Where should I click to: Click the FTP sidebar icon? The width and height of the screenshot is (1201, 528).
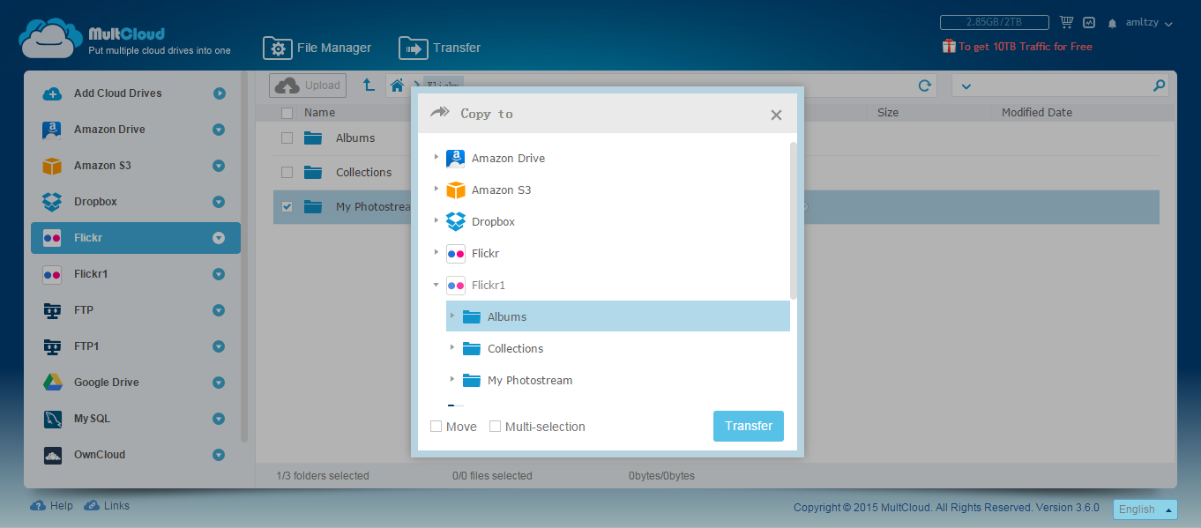pyautogui.click(x=52, y=310)
